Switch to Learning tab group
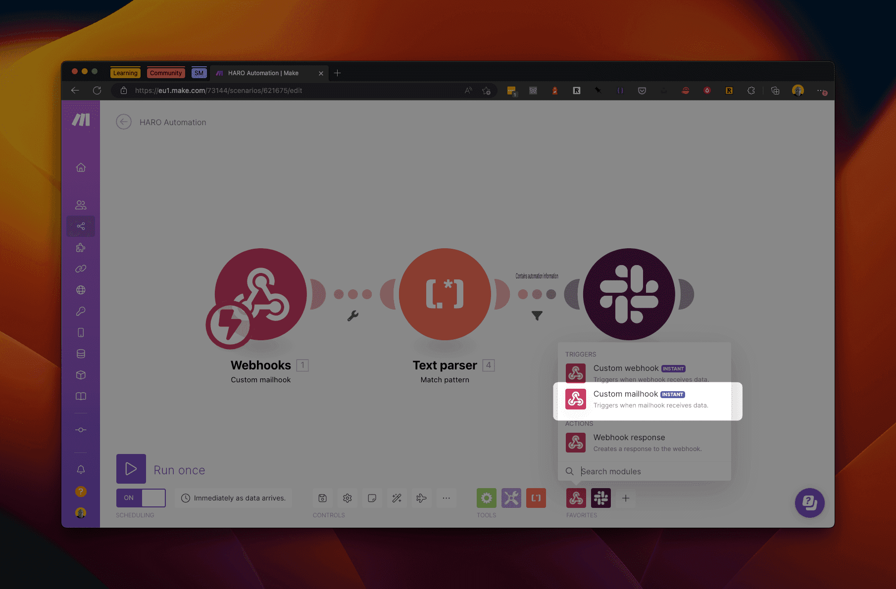The image size is (896, 589). 125,73
